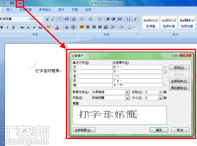Click 全部變更(A)... button
The width and height of the screenshot is (197, 146).
coord(84,130)
